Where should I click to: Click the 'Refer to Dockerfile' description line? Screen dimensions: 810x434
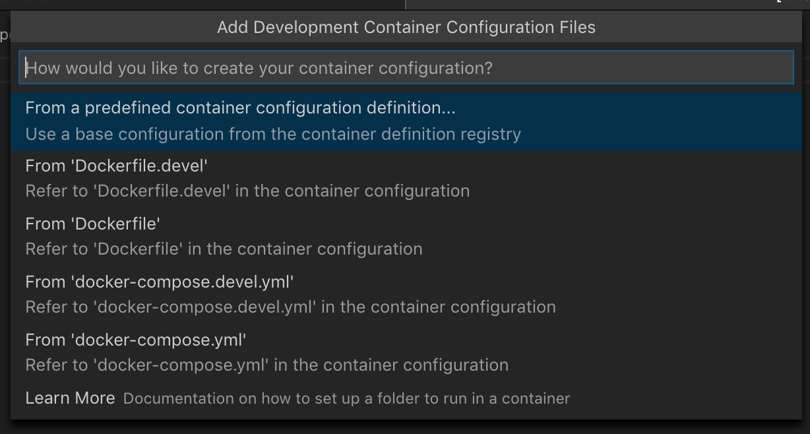pos(222,249)
